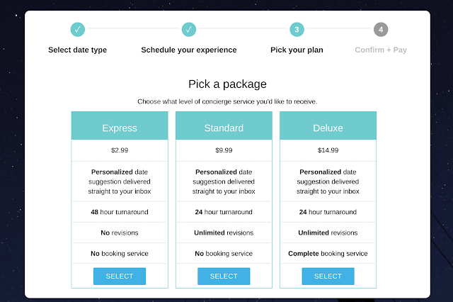Go back to Select date type step
The image size is (453, 302).
pyautogui.click(x=77, y=50)
